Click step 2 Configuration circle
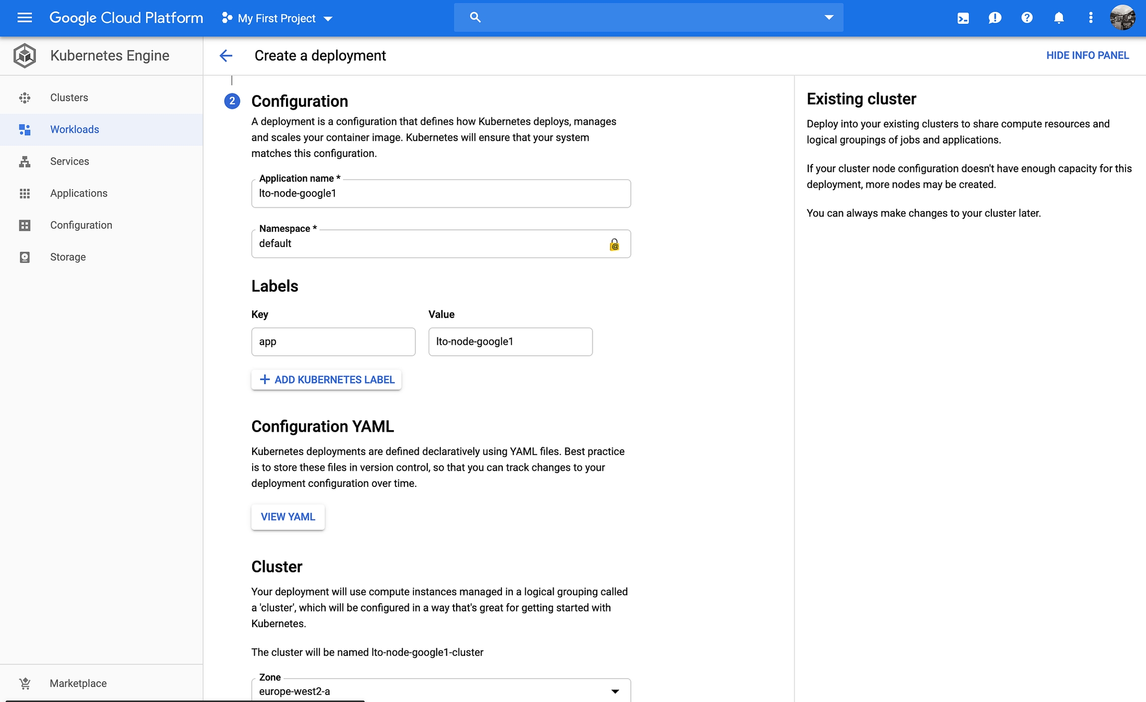 [x=232, y=101]
